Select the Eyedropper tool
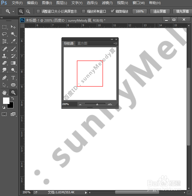This screenshot has width=192, height=196. click(x=13, y=41)
